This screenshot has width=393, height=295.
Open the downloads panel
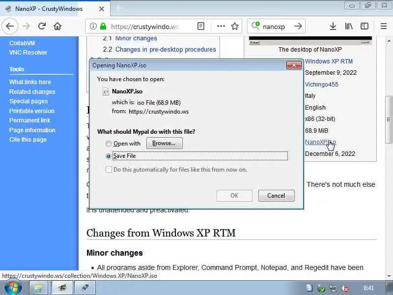coord(333,26)
